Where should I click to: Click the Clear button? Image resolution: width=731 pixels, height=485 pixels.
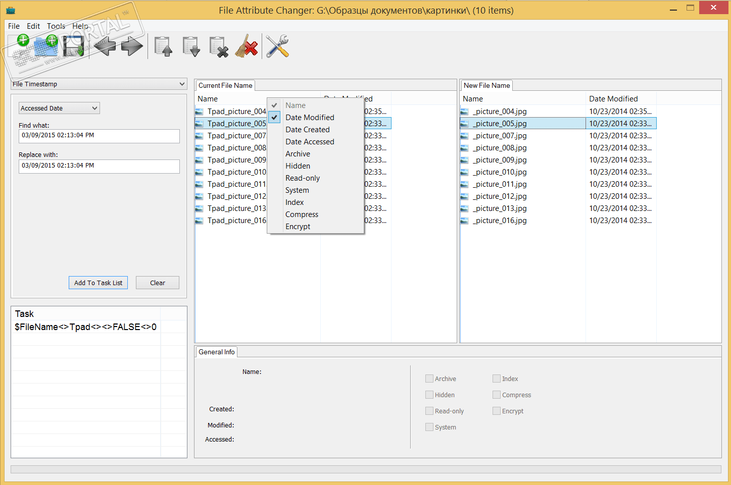[x=158, y=283]
